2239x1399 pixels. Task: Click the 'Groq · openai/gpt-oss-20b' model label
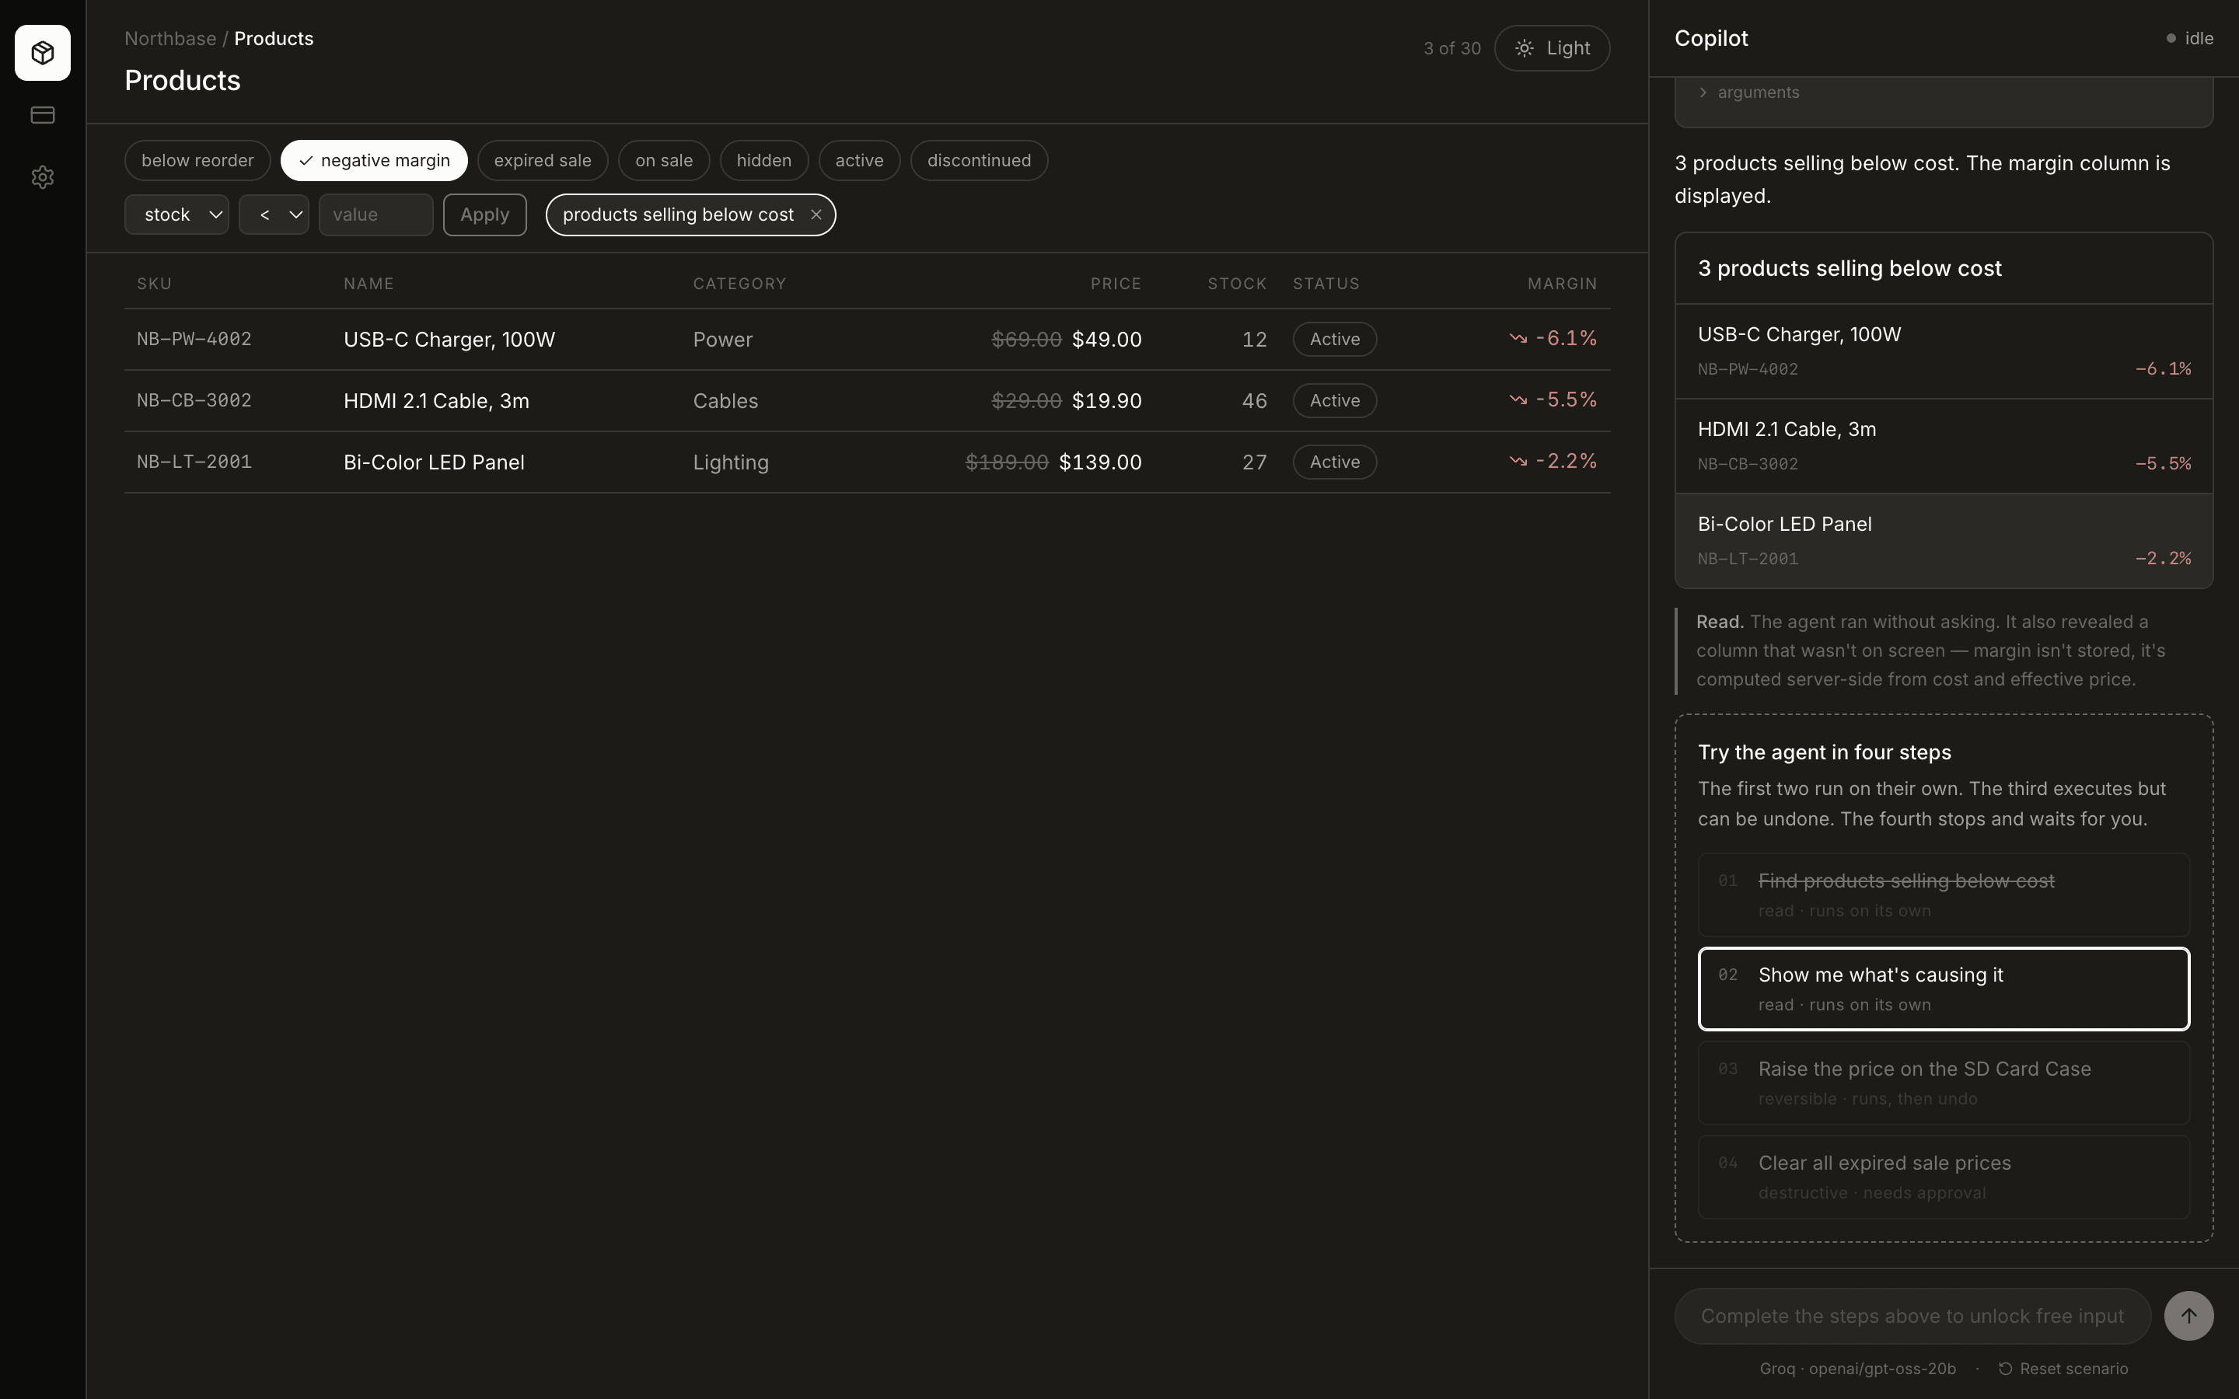1857,1369
